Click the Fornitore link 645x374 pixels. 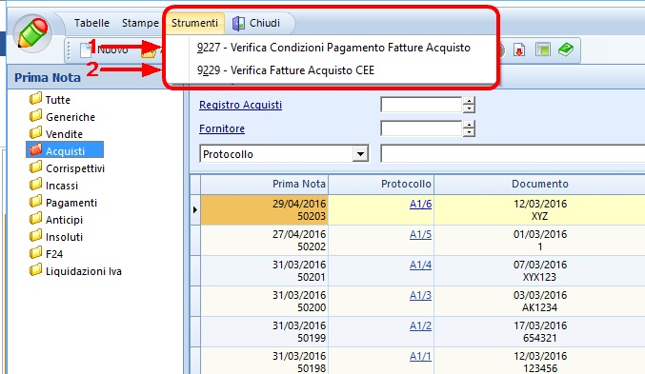pos(222,128)
